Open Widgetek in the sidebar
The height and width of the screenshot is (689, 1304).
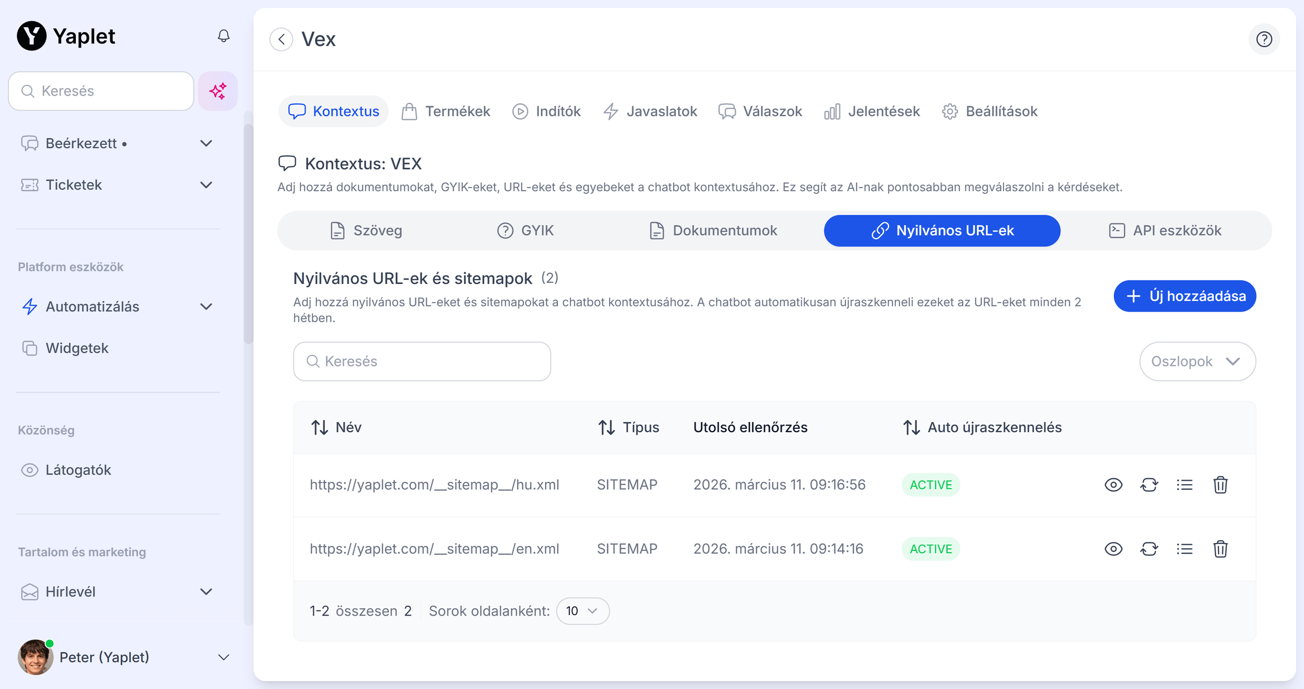point(77,348)
